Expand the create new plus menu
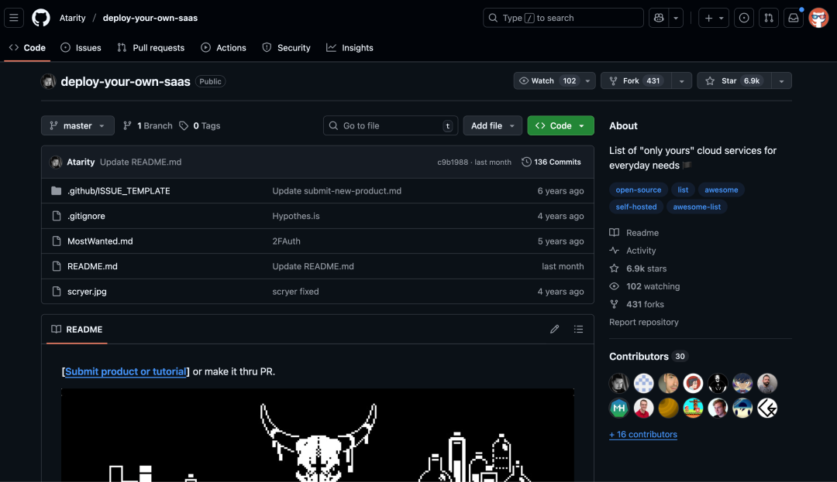Viewport: 837px width, 482px height. click(714, 18)
